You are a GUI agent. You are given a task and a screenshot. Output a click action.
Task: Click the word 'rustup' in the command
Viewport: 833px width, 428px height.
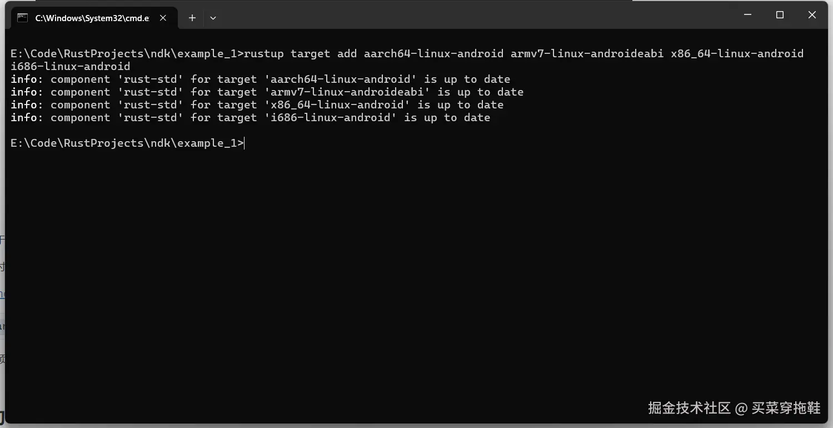(x=264, y=54)
